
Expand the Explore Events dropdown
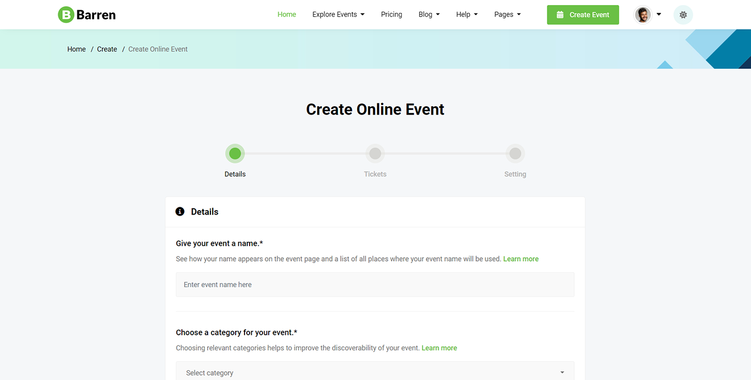(338, 15)
